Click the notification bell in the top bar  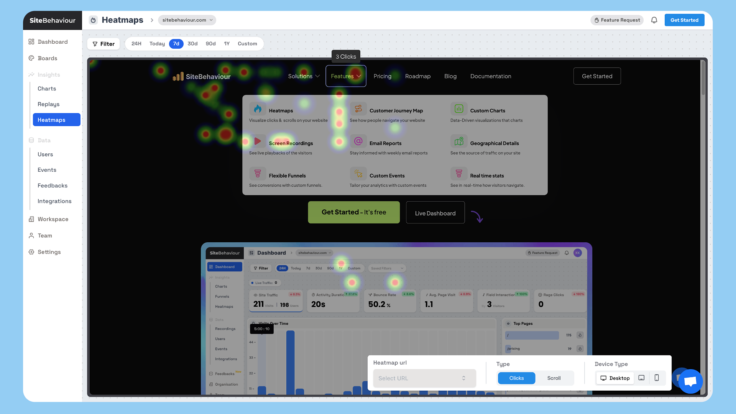click(x=654, y=20)
